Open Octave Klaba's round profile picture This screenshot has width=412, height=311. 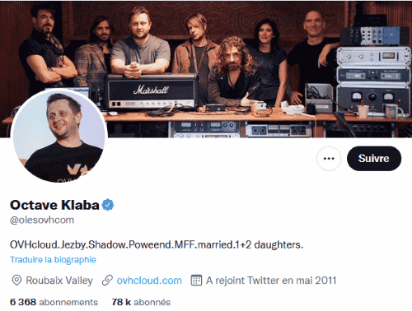(x=59, y=136)
